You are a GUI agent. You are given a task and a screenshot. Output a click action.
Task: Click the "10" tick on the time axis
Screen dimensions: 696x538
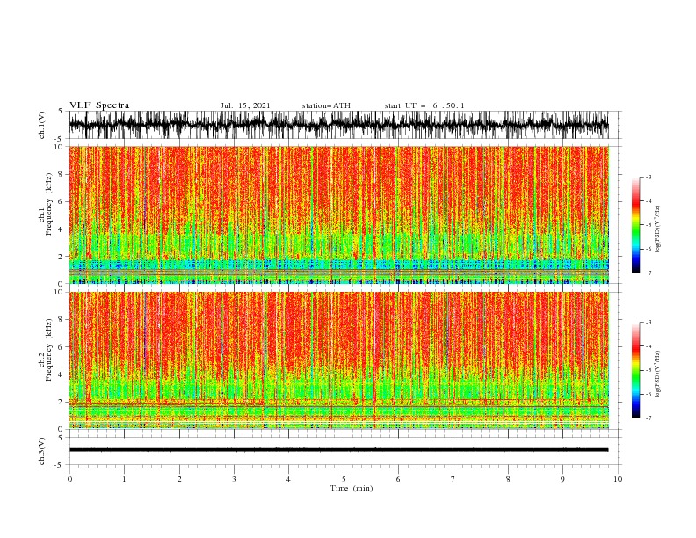[x=618, y=479]
